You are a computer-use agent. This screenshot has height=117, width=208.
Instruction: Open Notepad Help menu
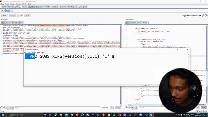[43, 52]
